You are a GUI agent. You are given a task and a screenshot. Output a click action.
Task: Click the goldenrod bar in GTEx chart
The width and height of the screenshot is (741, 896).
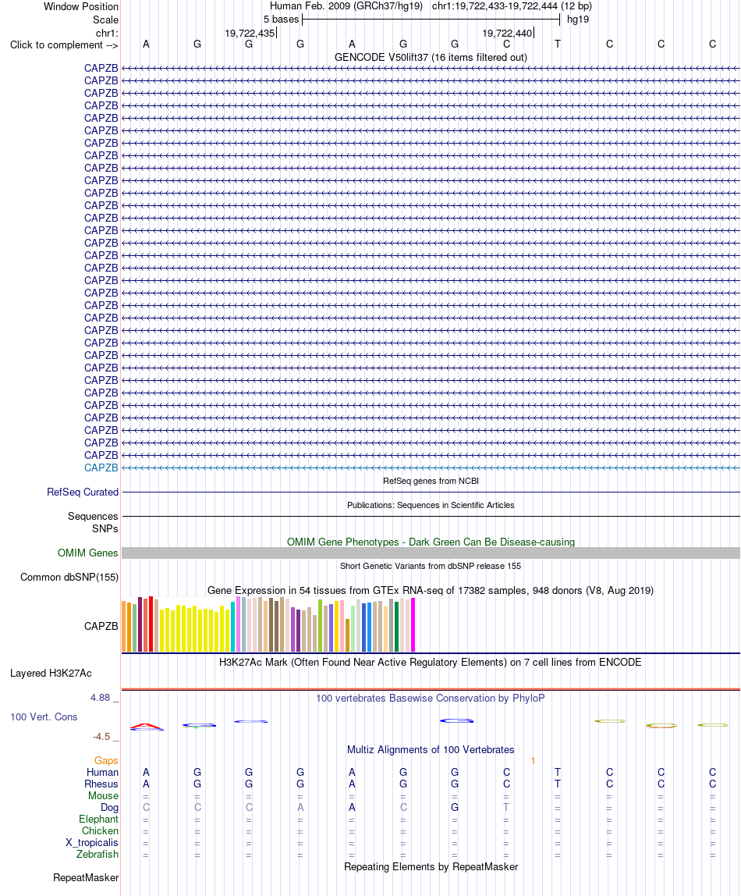pos(347,635)
